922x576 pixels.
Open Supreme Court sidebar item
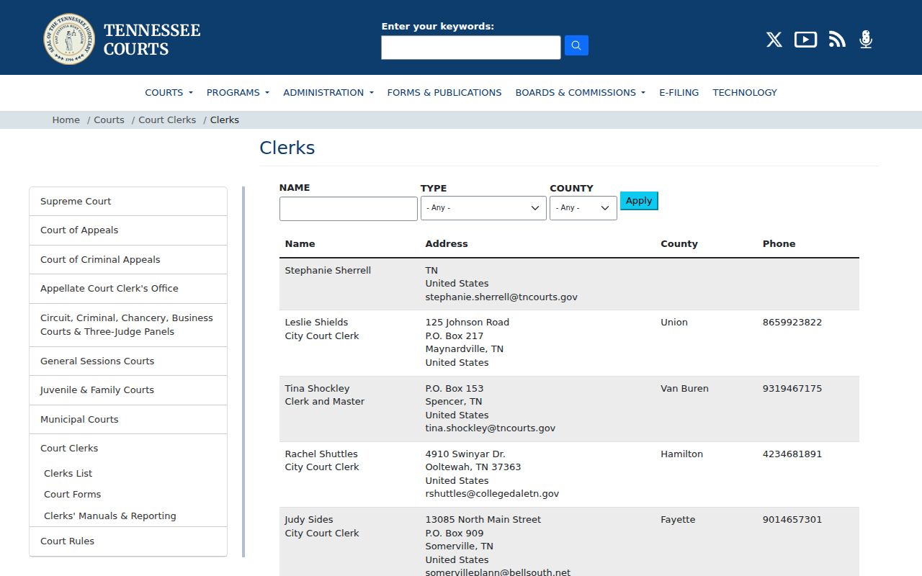pos(128,202)
